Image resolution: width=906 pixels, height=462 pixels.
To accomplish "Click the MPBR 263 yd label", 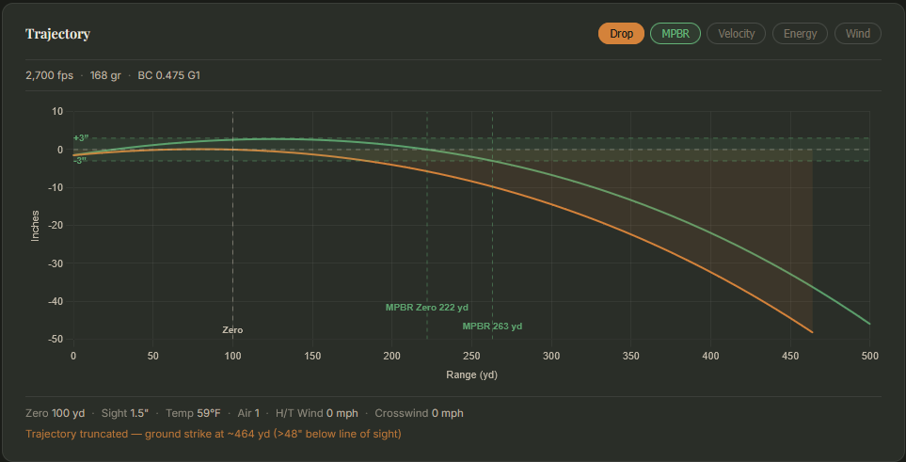I will click(x=492, y=327).
